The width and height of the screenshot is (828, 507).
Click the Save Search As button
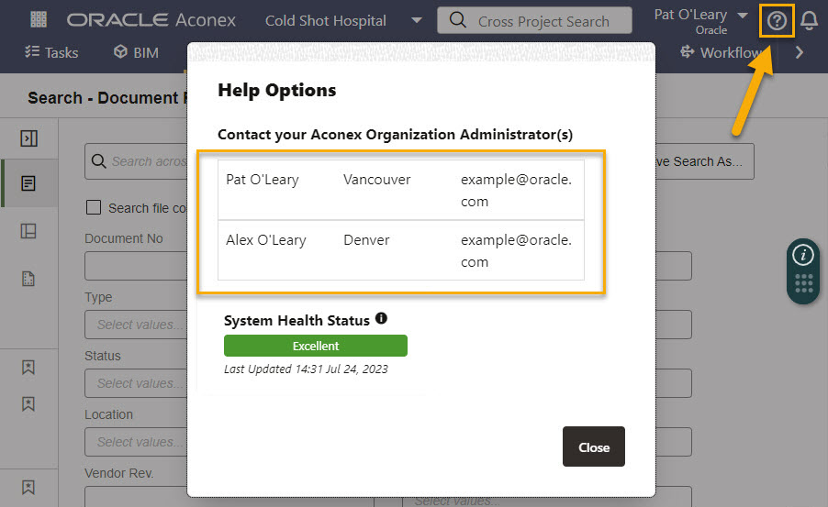pos(704,161)
